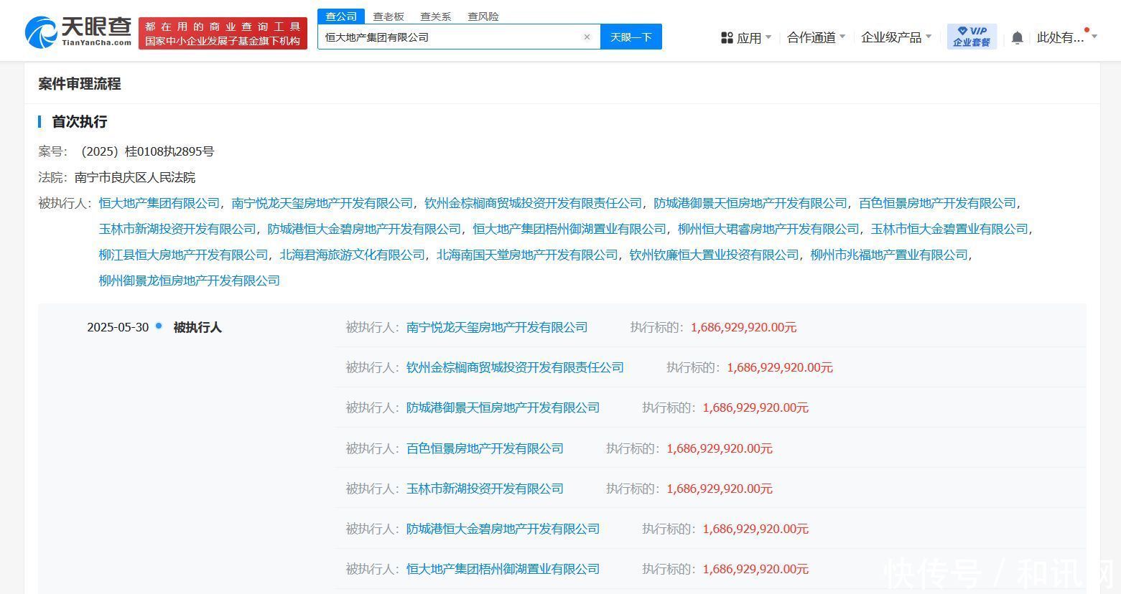The width and height of the screenshot is (1121, 594).
Task: Open 钦州金棕榈商贸城投资开发有限责任公司 in timeline row
Action: pos(515,367)
